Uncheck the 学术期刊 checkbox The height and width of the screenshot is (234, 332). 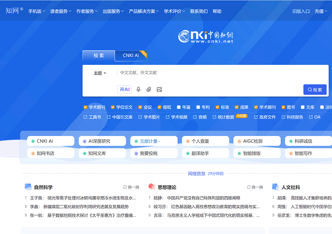[x=85, y=107]
